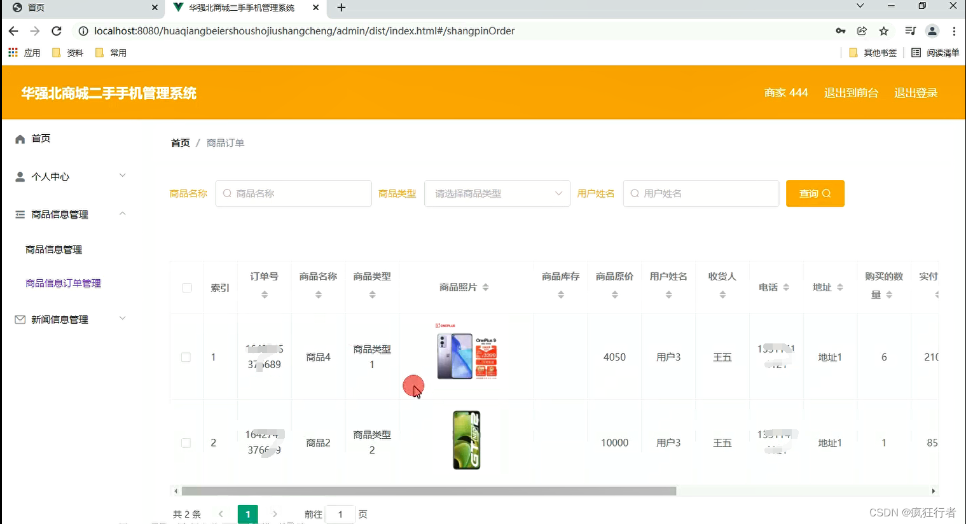This screenshot has width=966, height=524.
Task: Close the 华强北商城二手手机管理系统 tab
Action: pyautogui.click(x=316, y=8)
